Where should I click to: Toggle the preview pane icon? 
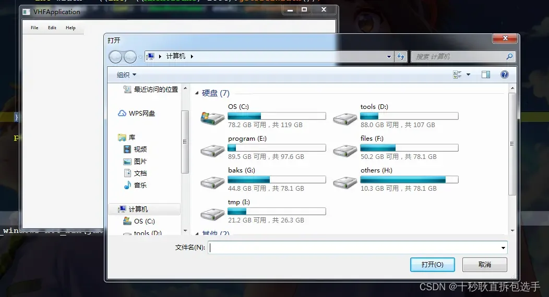coord(486,75)
